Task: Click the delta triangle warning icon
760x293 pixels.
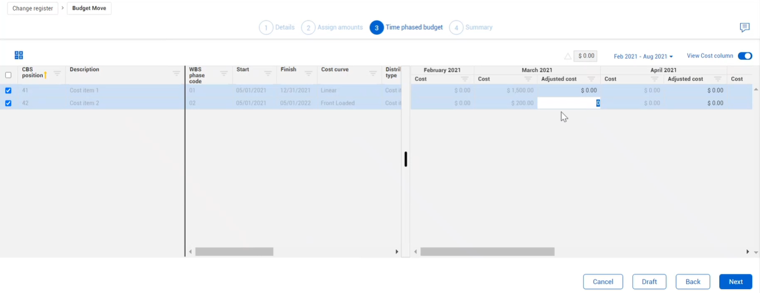Action: [568, 56]
